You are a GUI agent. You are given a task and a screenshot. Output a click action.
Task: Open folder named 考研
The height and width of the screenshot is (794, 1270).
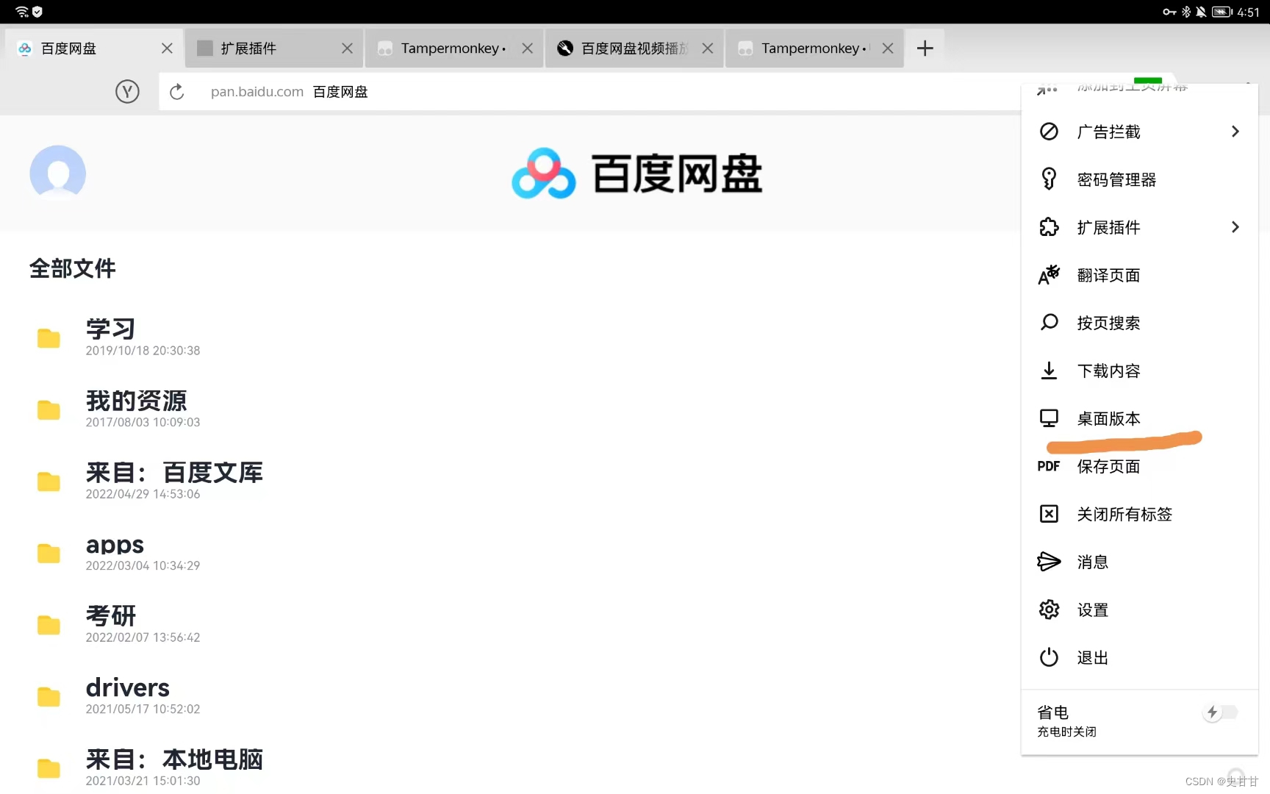111,615
